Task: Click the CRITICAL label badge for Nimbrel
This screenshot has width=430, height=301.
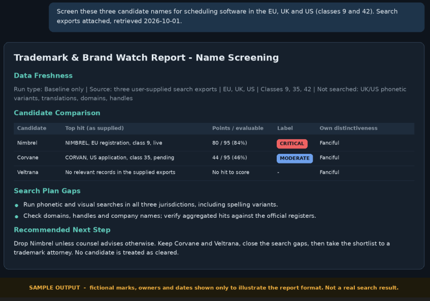Action: point(292,144)
